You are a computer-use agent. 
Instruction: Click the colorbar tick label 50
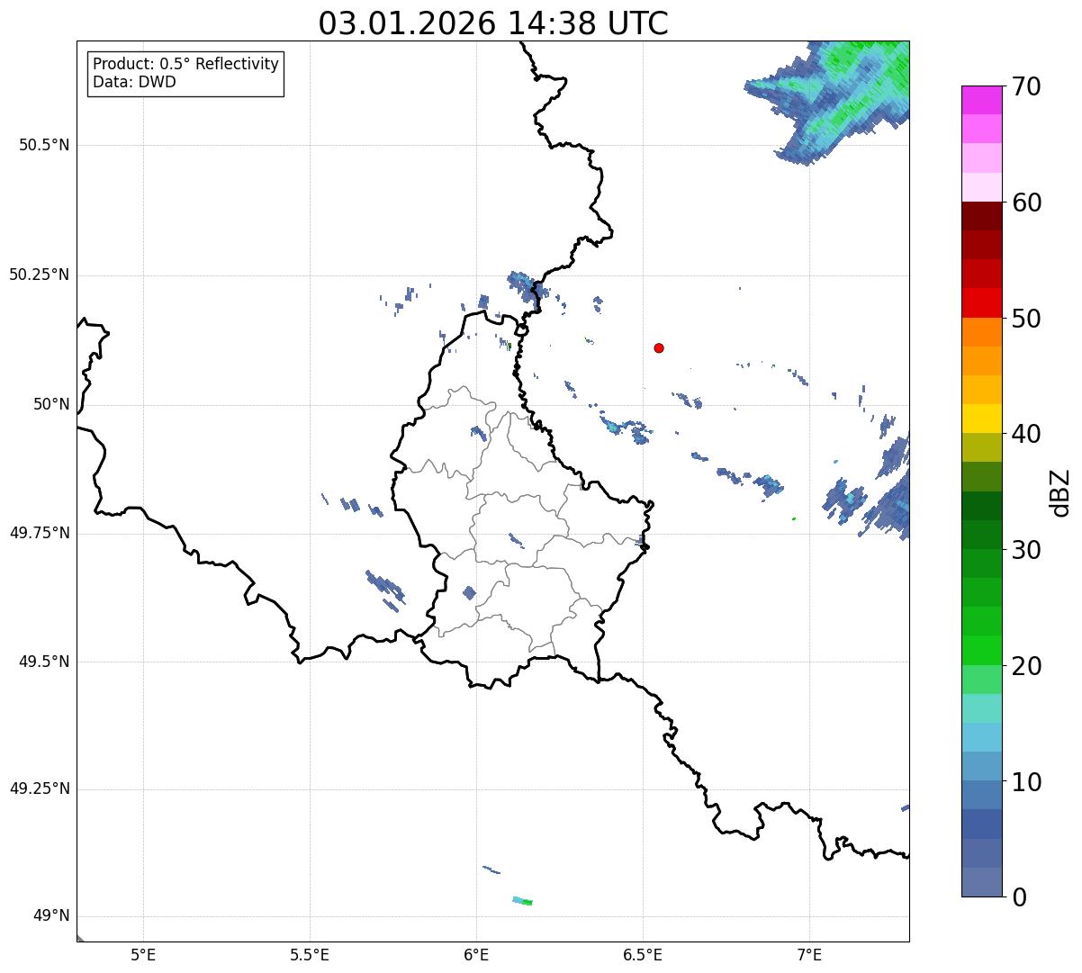(1025, 319)
